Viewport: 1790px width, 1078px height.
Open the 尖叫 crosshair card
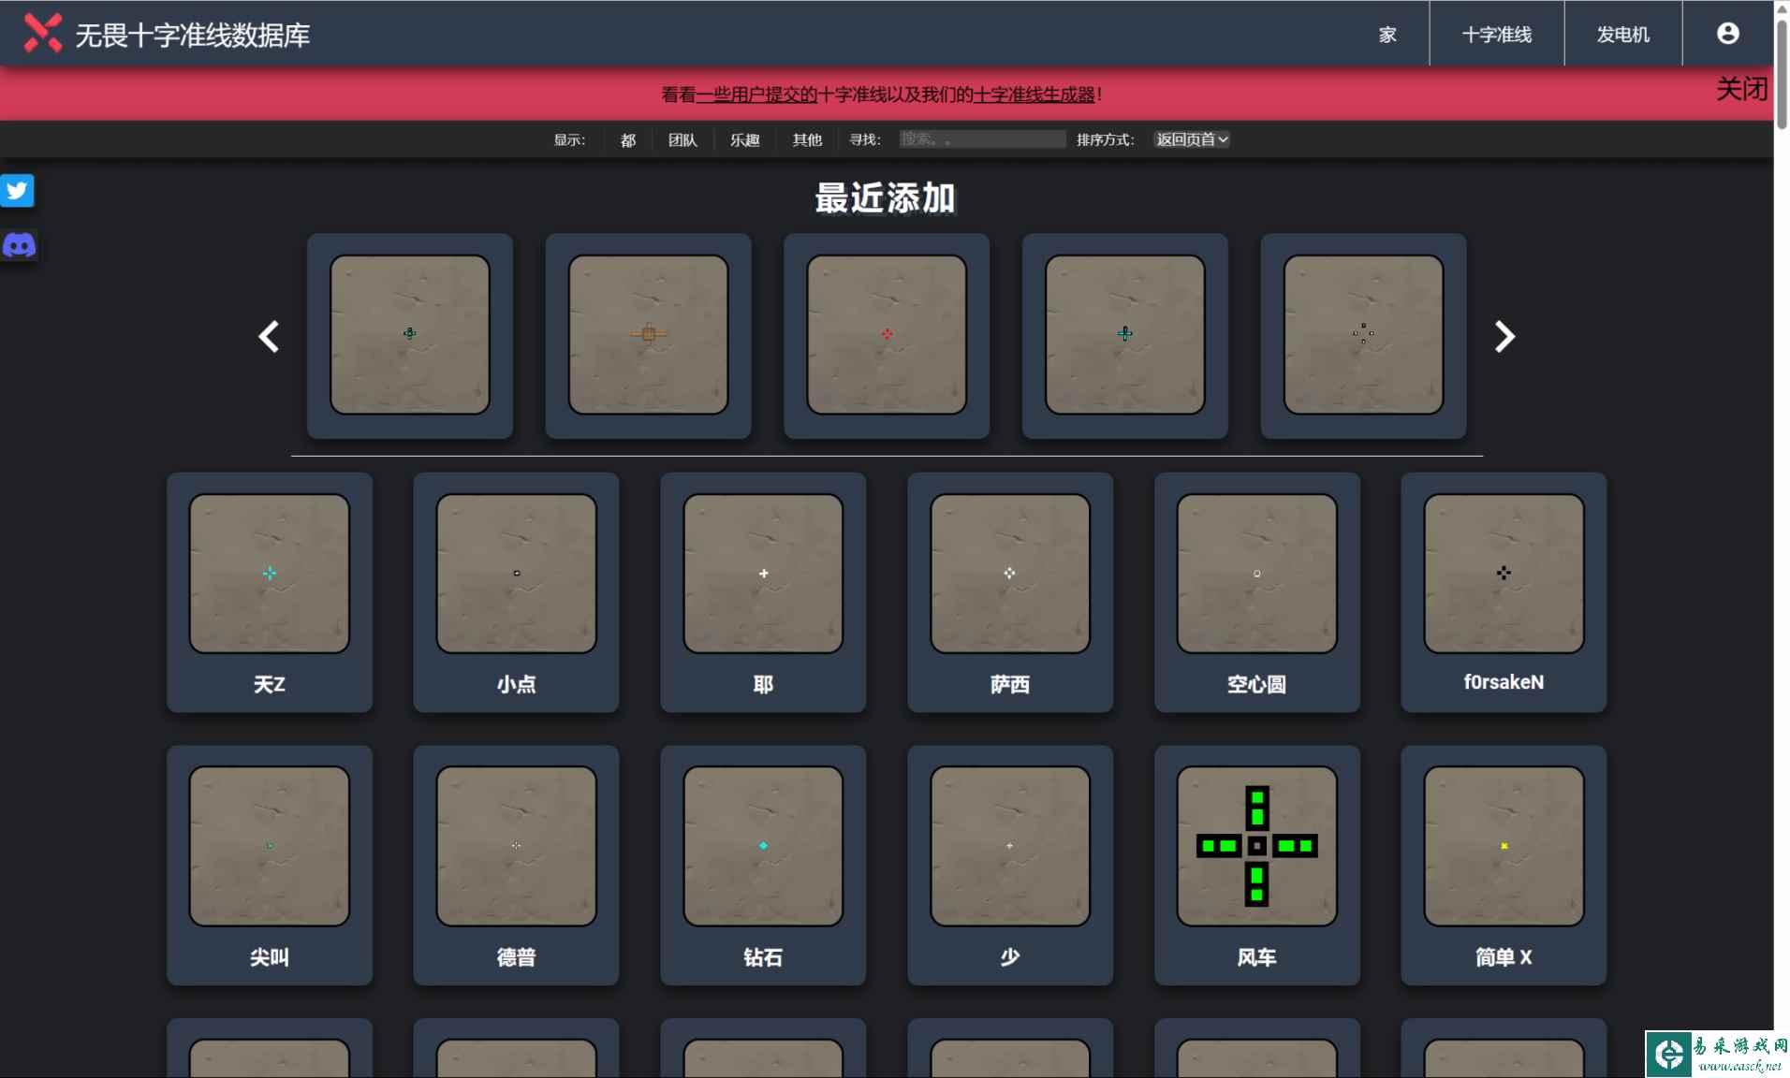click(x=270, y=866)
